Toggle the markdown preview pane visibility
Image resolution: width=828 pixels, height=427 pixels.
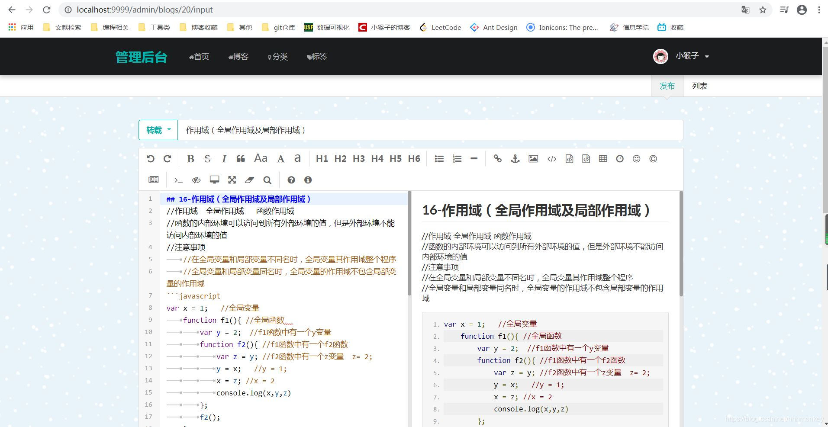(196, 180)
